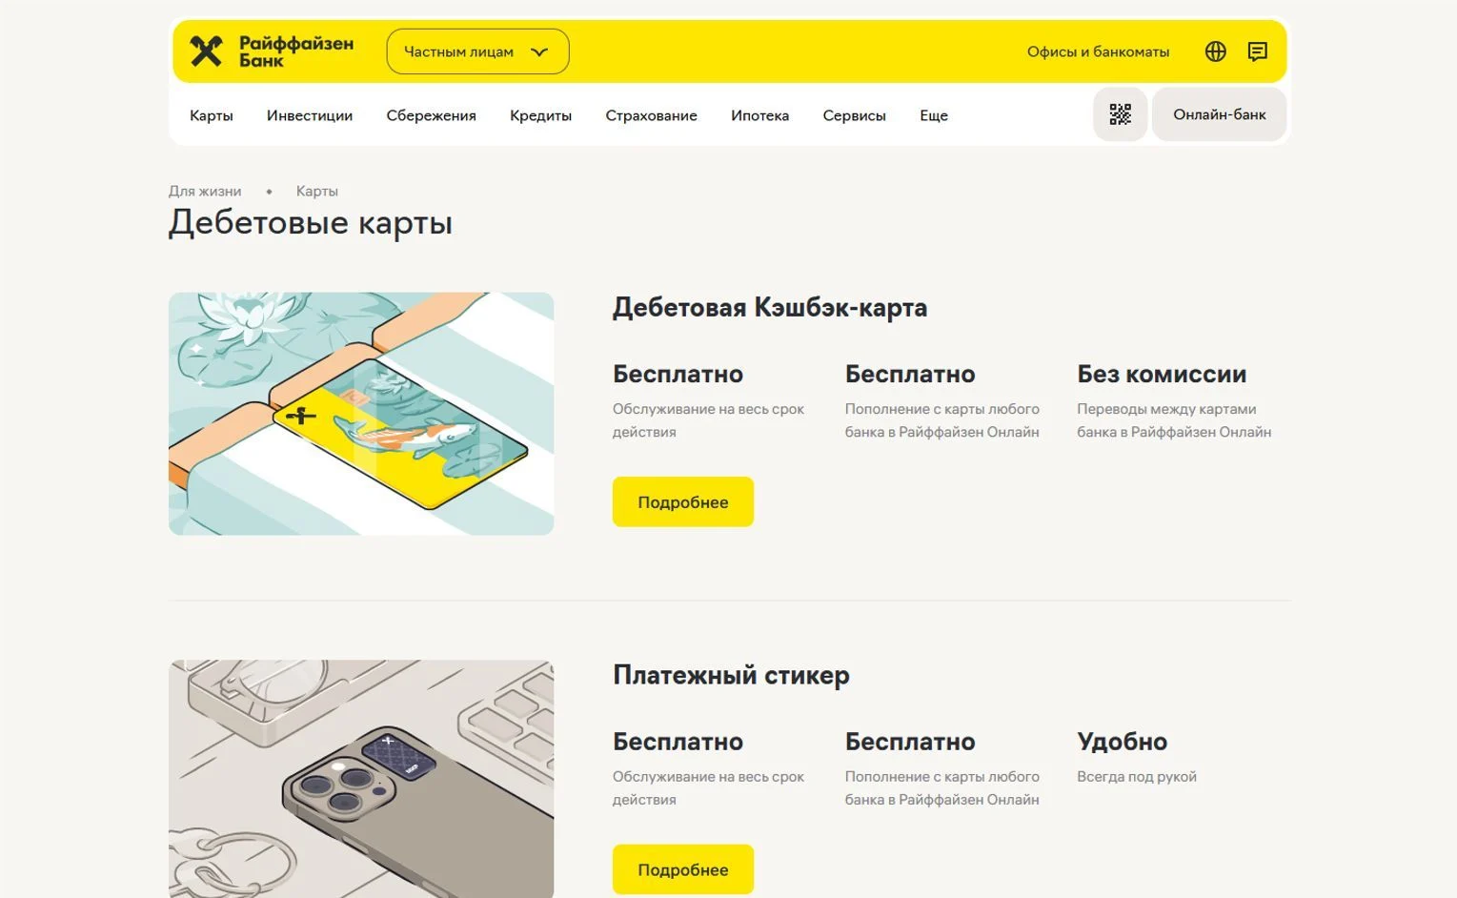Open the Ипотека menu
1457x898 pixels.
click(759, 115)
